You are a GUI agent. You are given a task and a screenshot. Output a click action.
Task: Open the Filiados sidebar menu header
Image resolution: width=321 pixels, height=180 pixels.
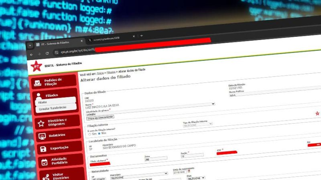(x=52, y=95)
